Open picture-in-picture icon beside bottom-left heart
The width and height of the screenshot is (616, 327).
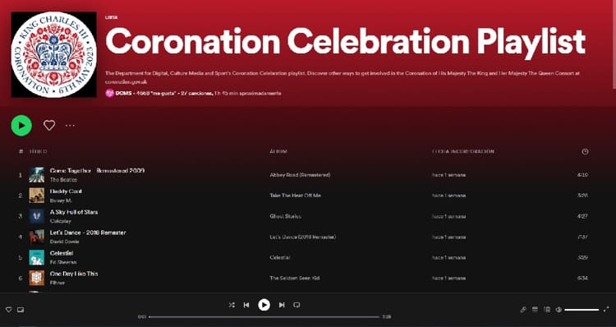click(x=21, y=310)
